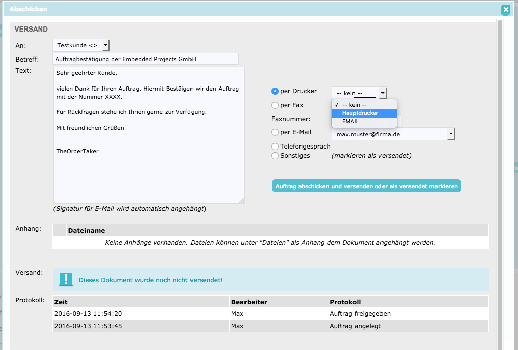
Task: Select the per Fax radio button
Action: pos(275,105)
